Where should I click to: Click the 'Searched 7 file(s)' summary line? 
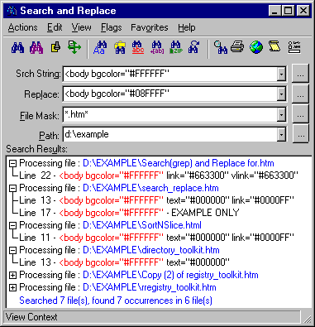[x=116, y=301]
